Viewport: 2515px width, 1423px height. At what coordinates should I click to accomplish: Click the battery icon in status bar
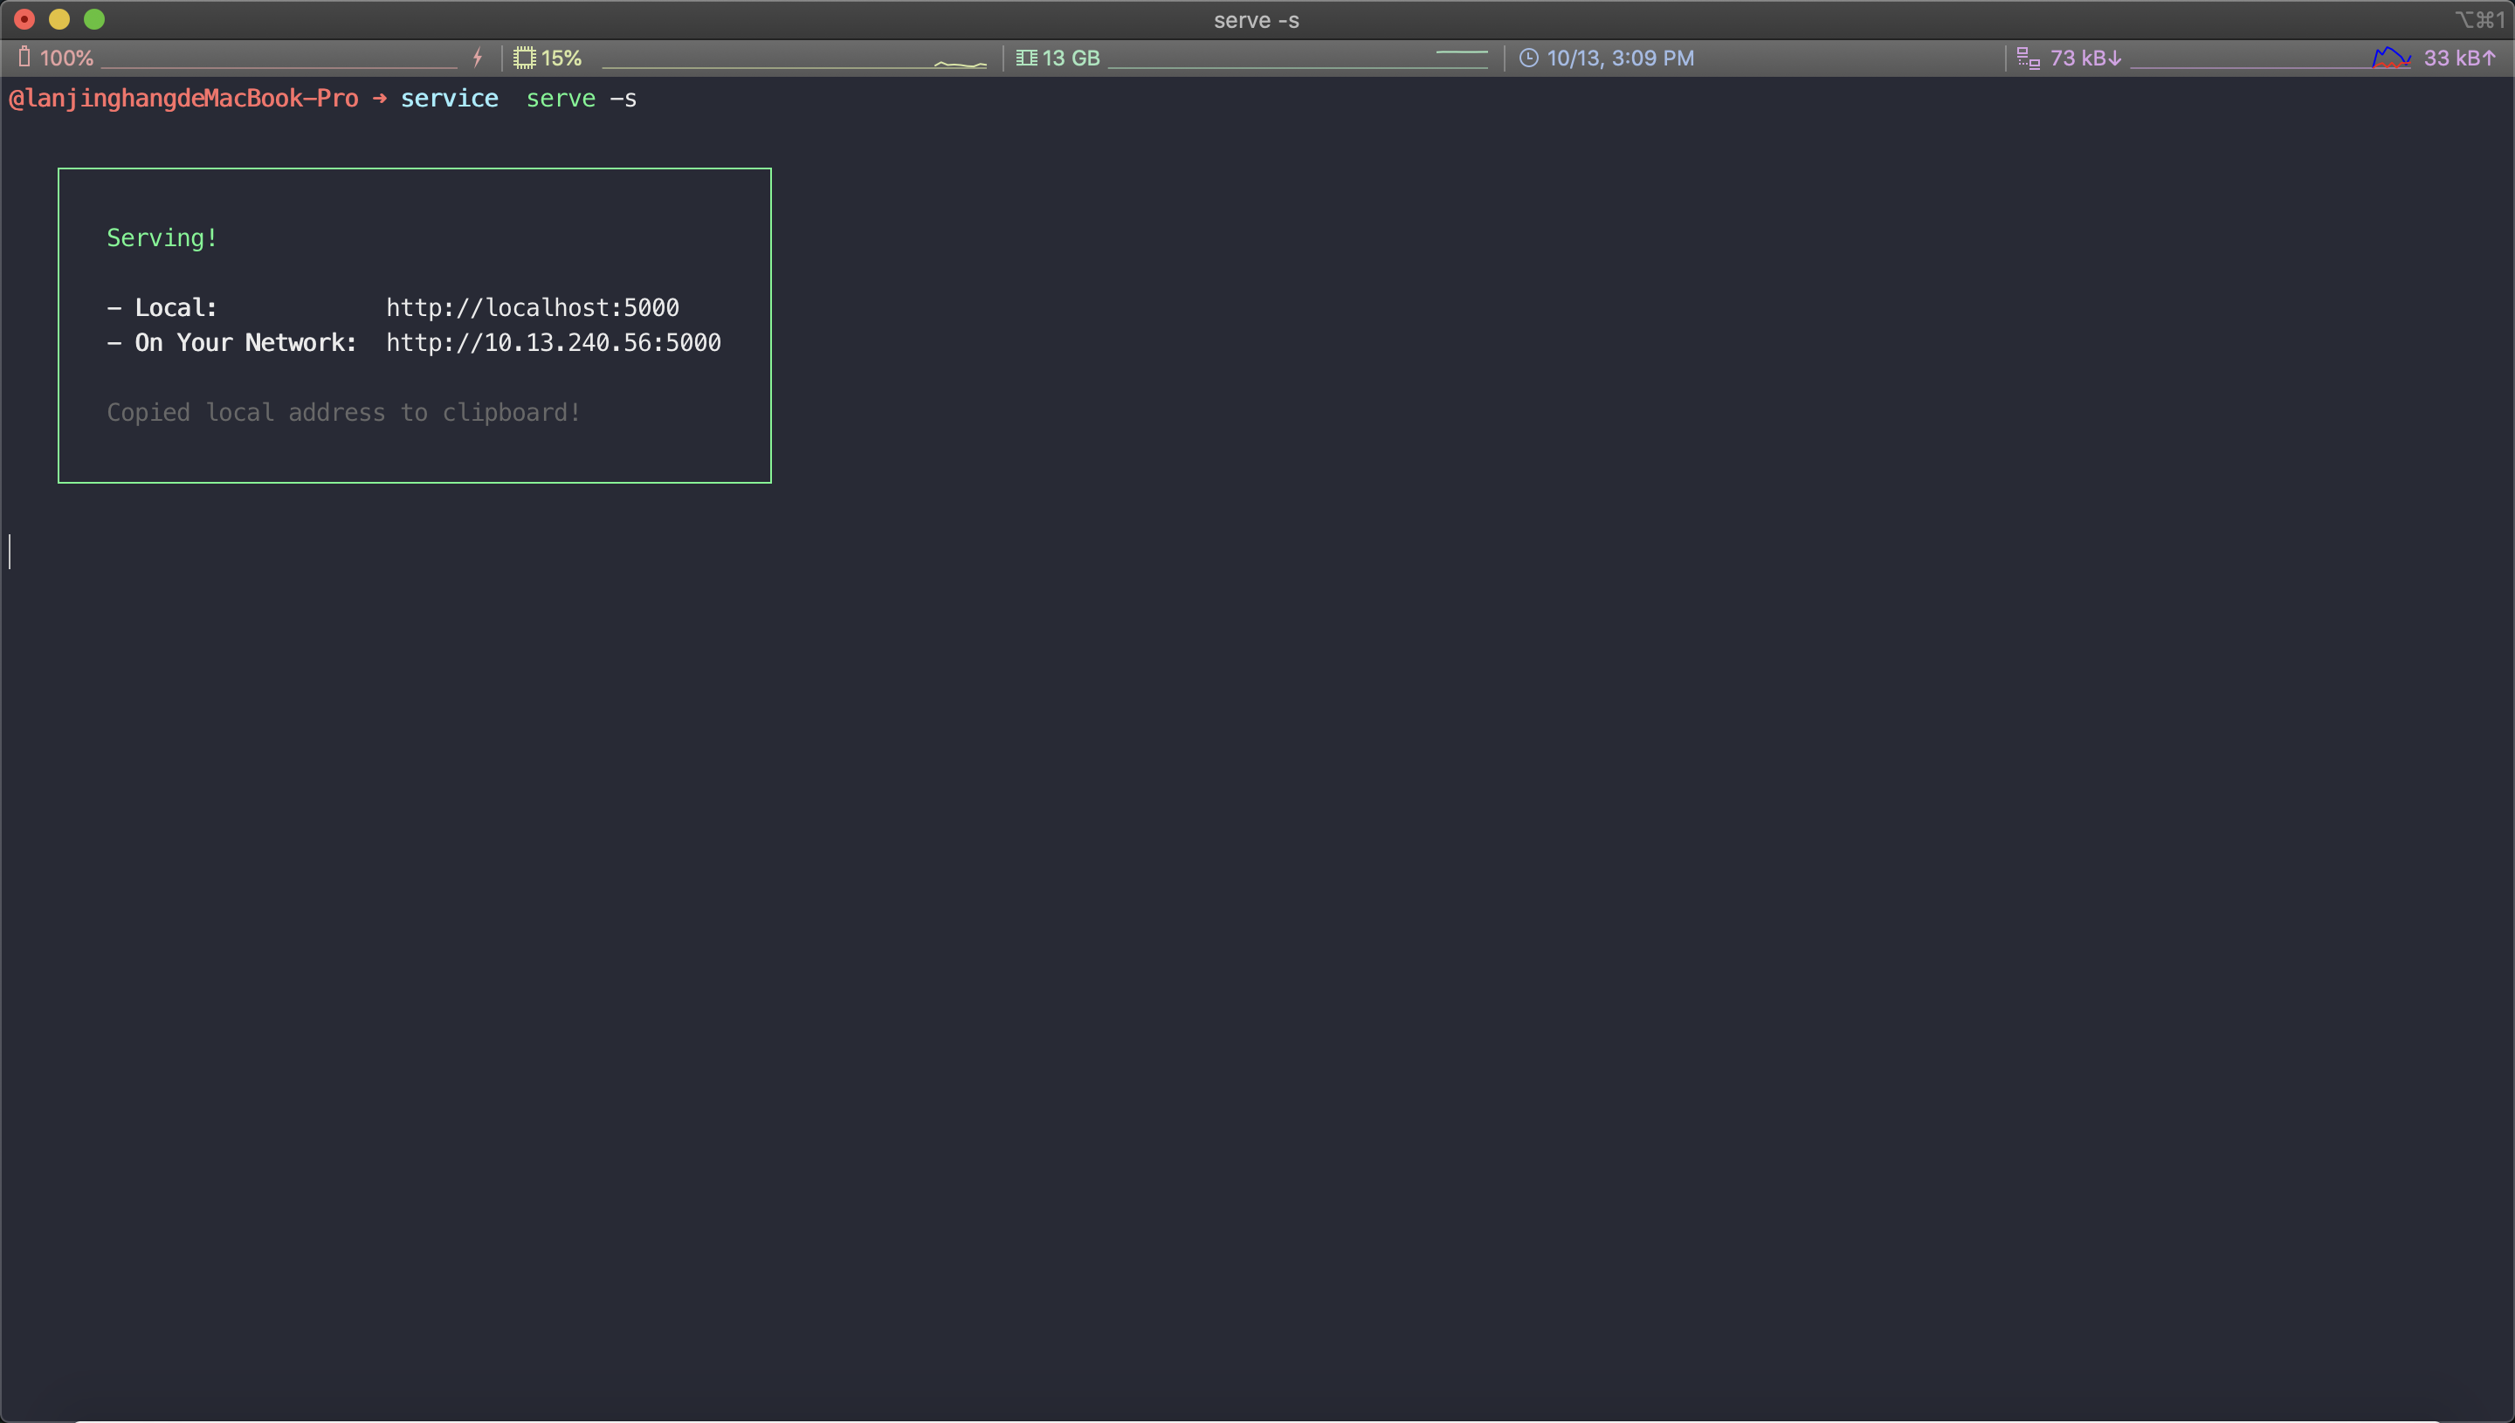(24, 58)
